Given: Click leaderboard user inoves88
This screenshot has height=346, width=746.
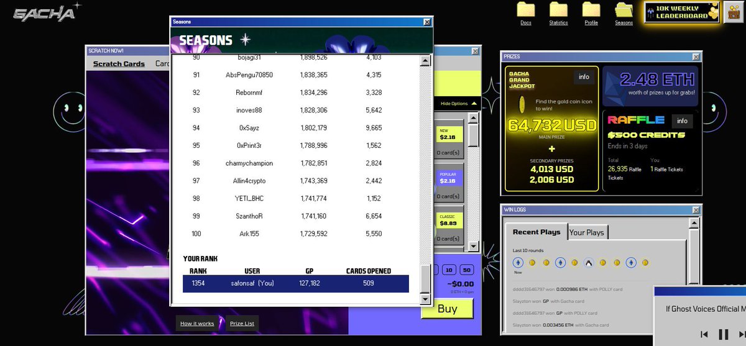Looking at the screenshot, I should pos(249,110).
